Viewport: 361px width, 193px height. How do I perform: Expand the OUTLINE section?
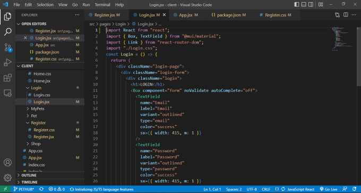point(50,175)
